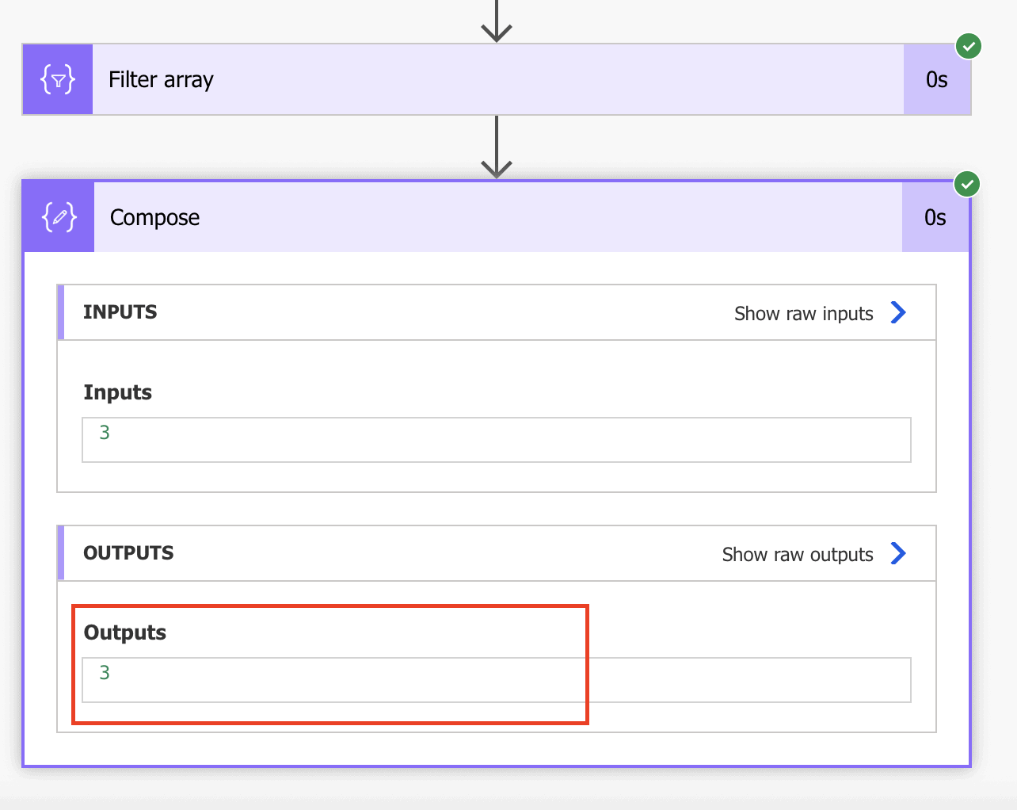
Task: Click the chevron next to Show raw outputs
Action: [x=898, y=553]
